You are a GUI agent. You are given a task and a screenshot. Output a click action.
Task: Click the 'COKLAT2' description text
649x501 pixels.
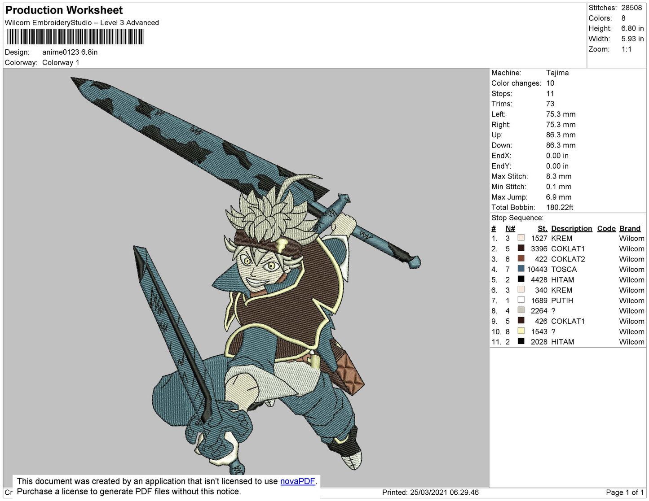[x=568, y=259]
